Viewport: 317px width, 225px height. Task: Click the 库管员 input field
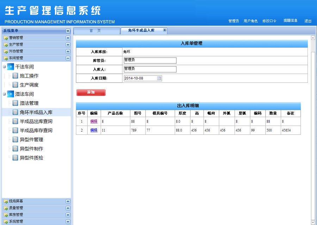pos(150,60)
